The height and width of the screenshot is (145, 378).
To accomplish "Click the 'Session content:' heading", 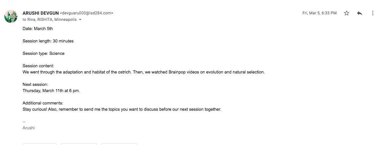I will click(x=38, y=66).
